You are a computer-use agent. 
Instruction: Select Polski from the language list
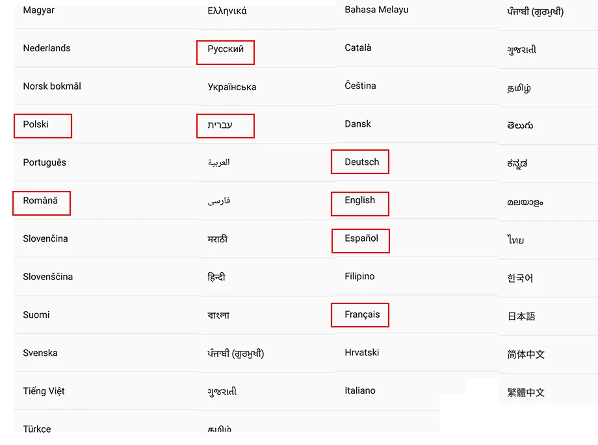click(x=36, y=125)
